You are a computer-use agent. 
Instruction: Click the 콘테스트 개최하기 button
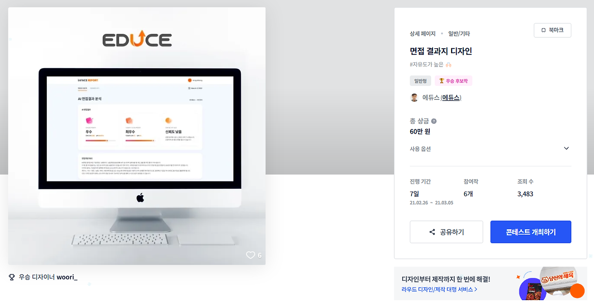531,232
